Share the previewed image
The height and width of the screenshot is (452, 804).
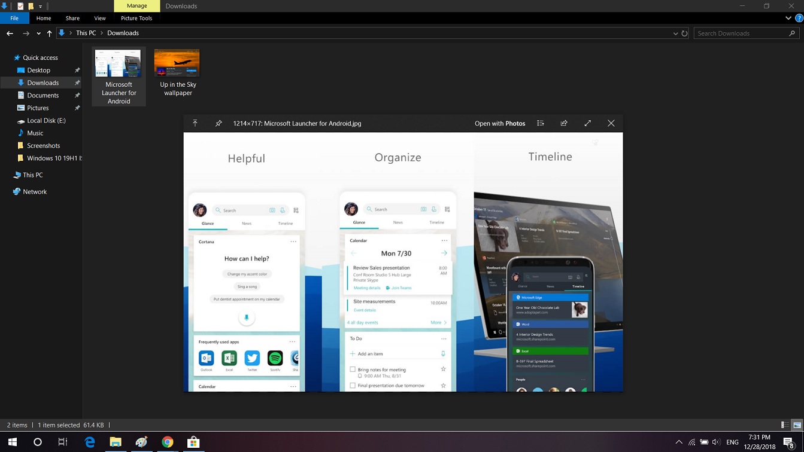pos(563,123)
